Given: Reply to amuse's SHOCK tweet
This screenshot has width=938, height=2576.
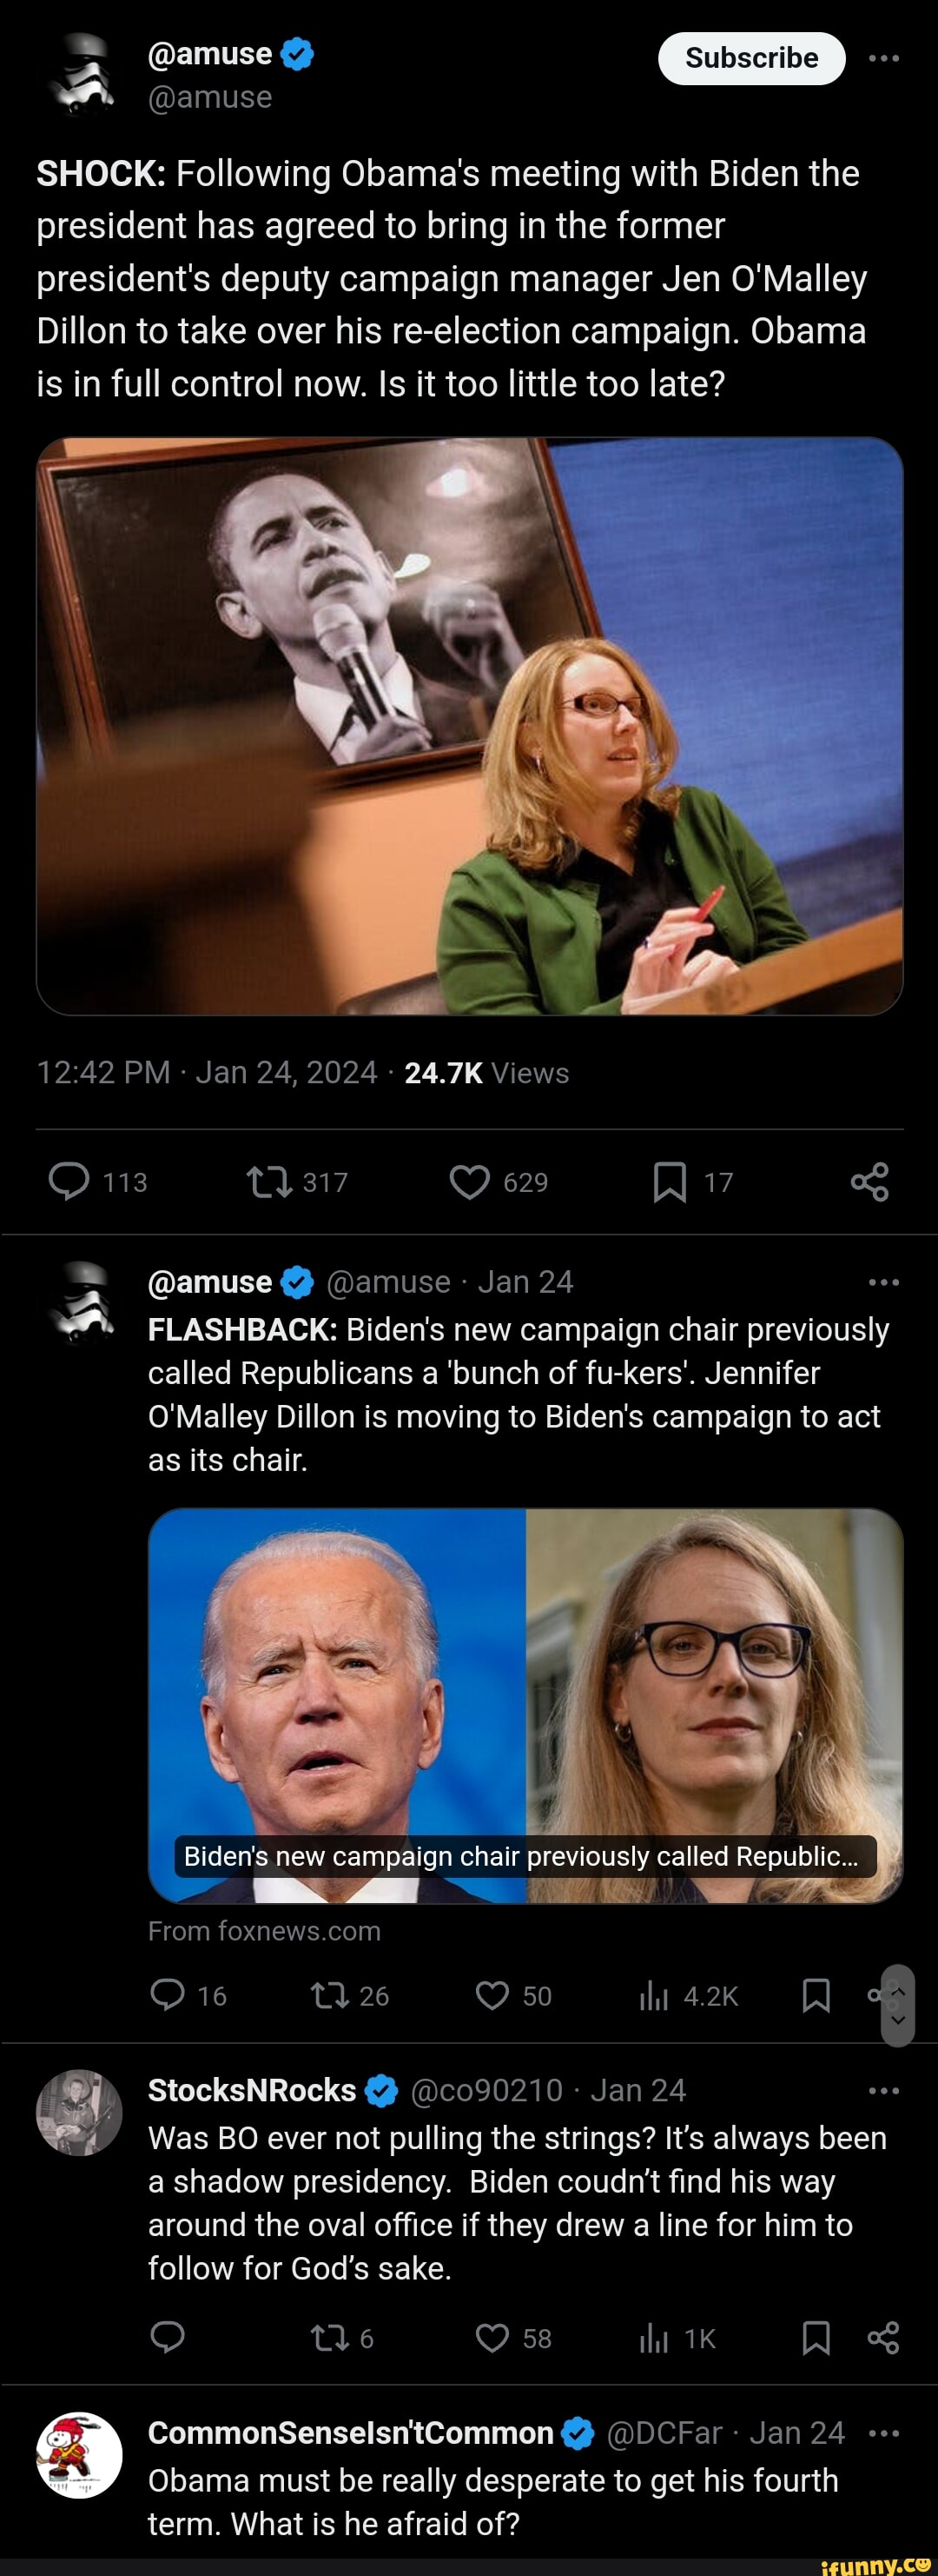Looking at the screenshot, I should 71,1182.
